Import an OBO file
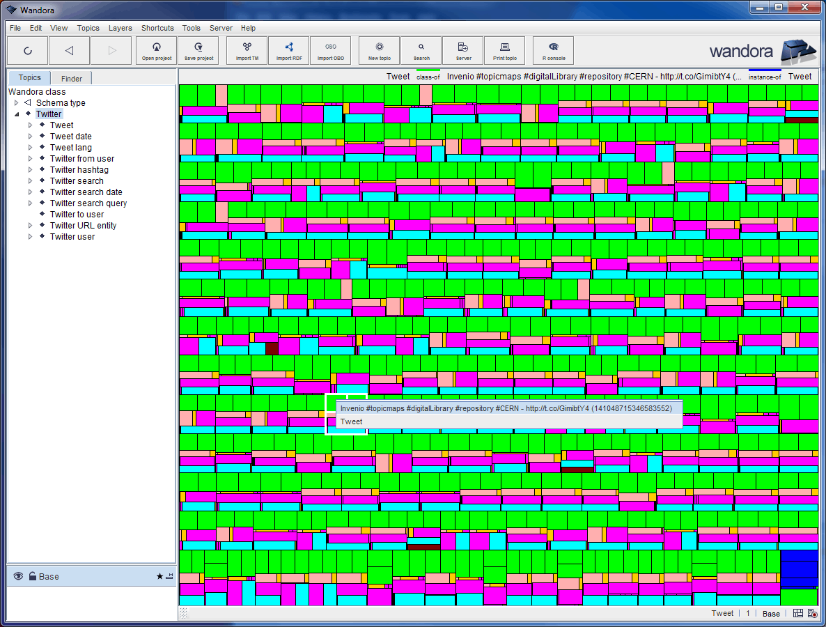This screenshot has height=627, width=826. pos(331,50)
